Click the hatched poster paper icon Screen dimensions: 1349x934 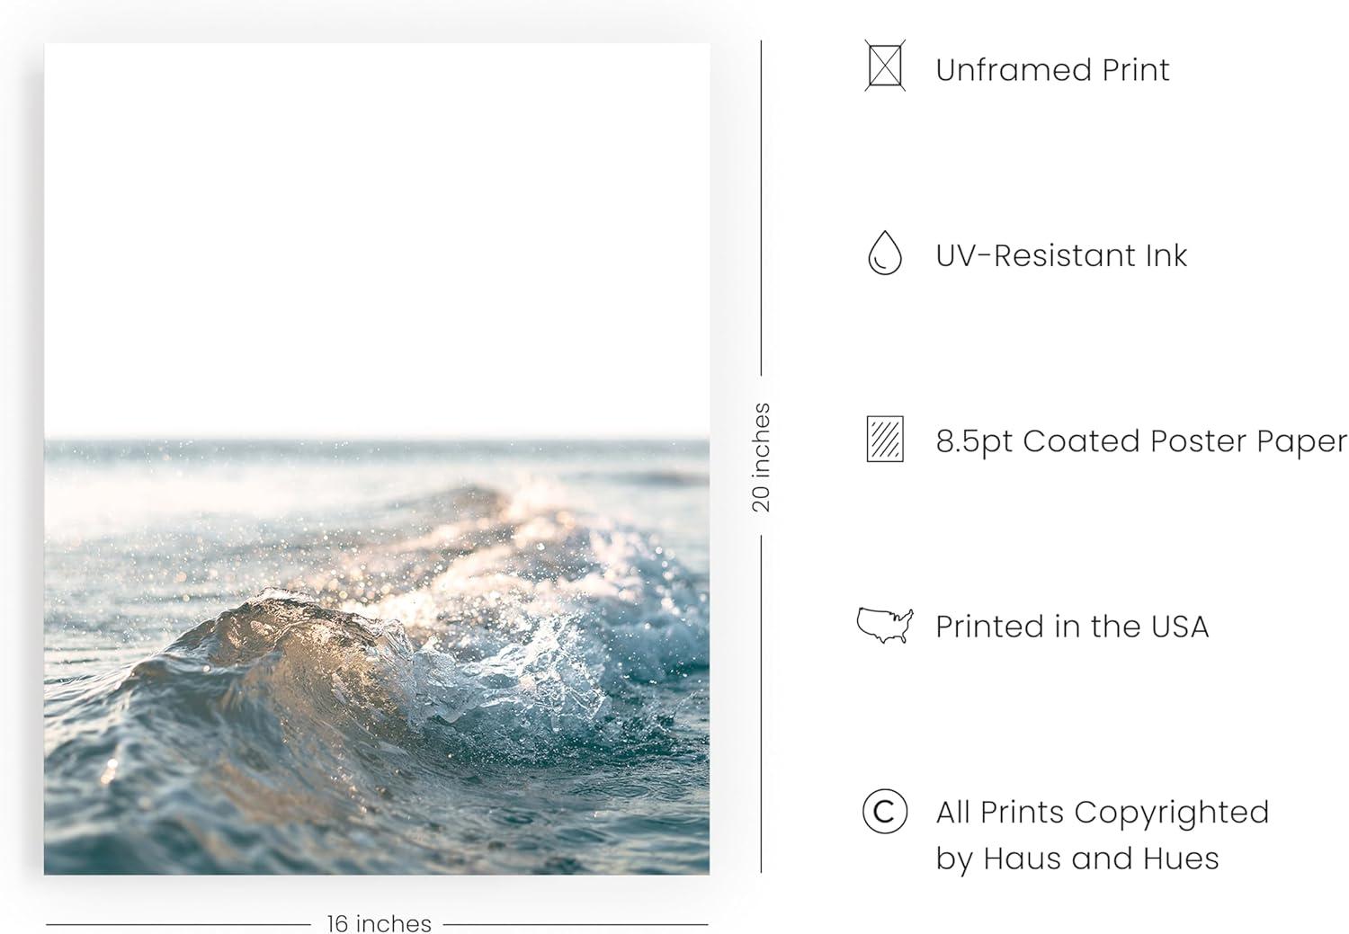click(885, 440)
